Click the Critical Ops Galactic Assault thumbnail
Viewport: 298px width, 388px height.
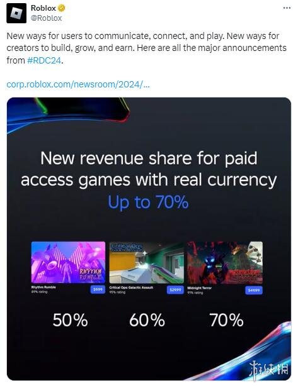[147, 262]
